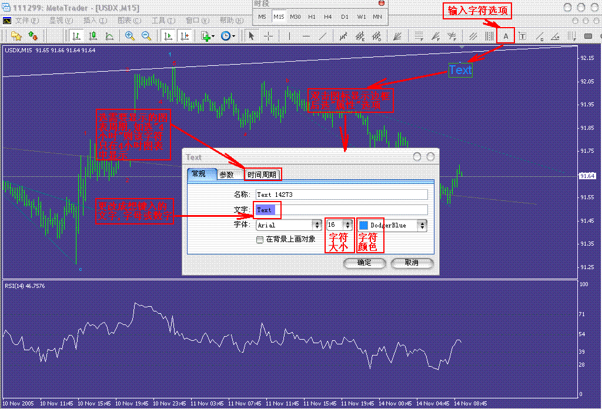Click the clock periods icon
This screenshot has height=409, width=602.
(x=225, y=36)
